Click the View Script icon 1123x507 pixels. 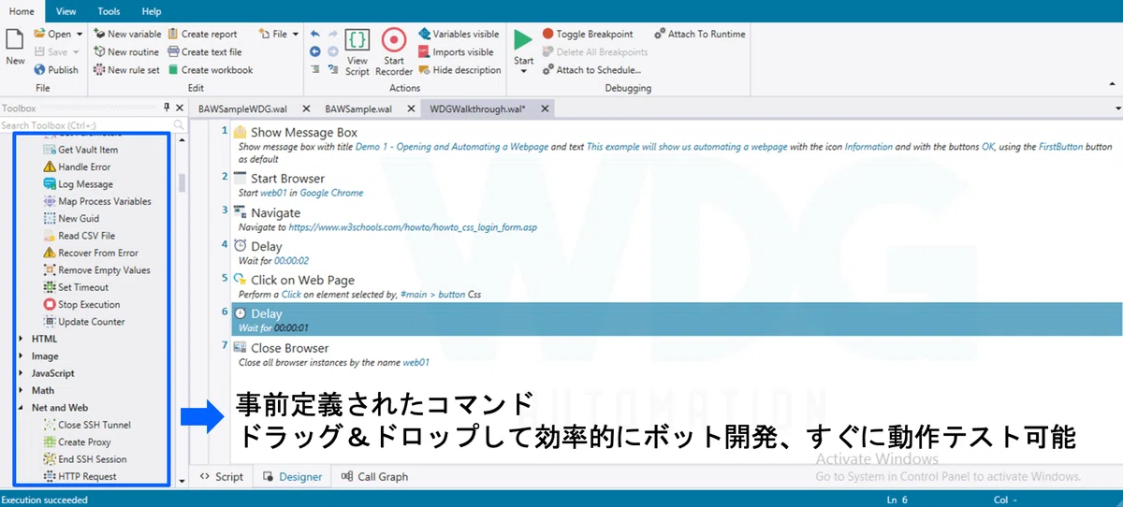357,40
